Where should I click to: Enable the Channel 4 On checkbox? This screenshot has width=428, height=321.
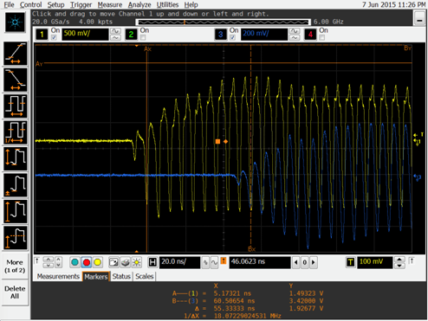[x=321, y=37]
